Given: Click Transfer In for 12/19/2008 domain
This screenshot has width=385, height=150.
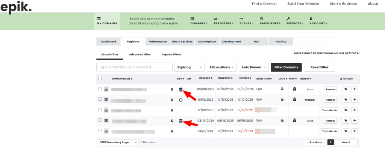Looking at the screenshot, I should (329, 111).
